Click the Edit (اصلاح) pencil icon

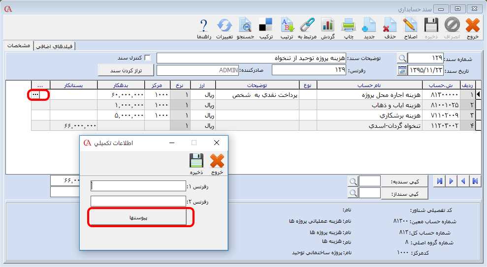410,27
